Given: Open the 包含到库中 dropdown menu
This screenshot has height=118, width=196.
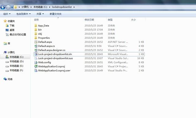Looking at the screenshot, I should pyautogui.click(x=24, y=14).
